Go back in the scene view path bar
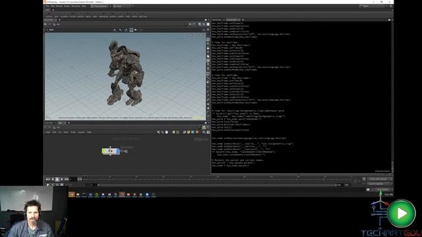422x237 pixels. [x=45, y=24]
